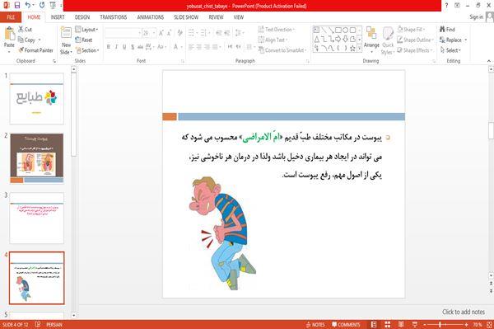Open the FILE tab
The height and width of the screenshot is (329, 494).
click(x=11, y=17)
